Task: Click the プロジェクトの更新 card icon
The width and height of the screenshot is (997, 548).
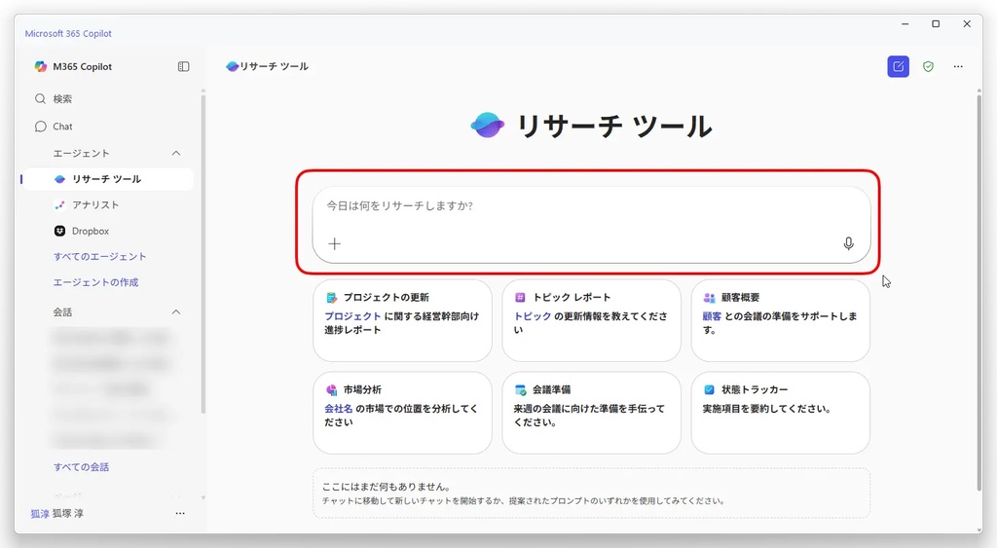Action: pyautogui.click(x=331, y=298)
